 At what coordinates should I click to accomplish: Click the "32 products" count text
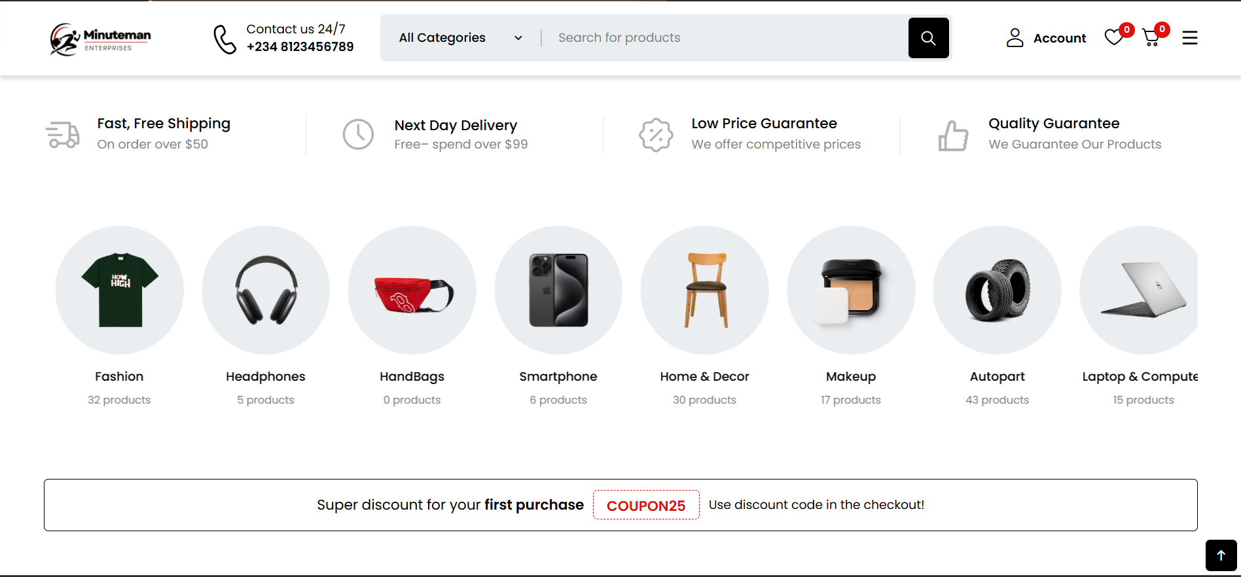tap(119, 400)
